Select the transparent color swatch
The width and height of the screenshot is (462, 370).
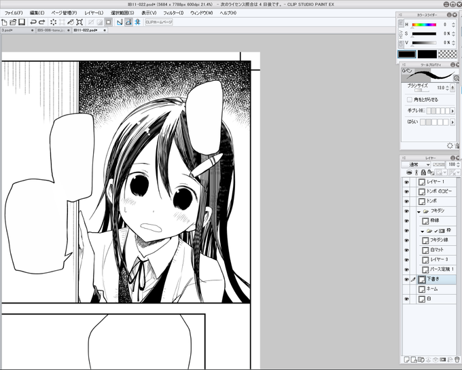pyautogui.click(x=447, y=54)
